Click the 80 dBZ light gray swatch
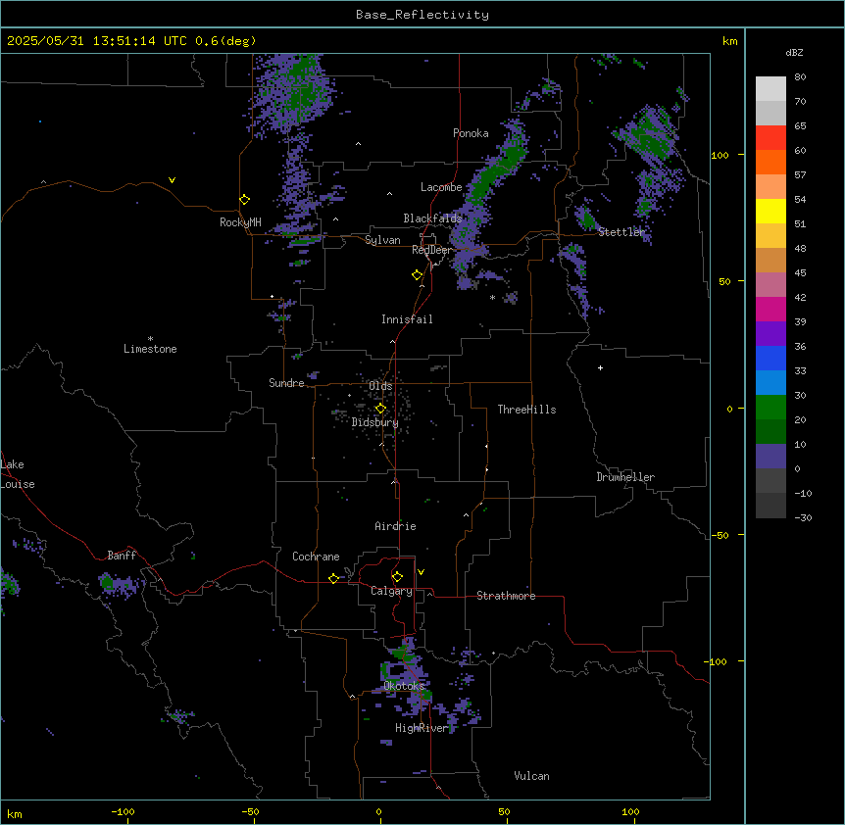Image resolution: width=845 pixels, height=825 pixels. point(770,89)
